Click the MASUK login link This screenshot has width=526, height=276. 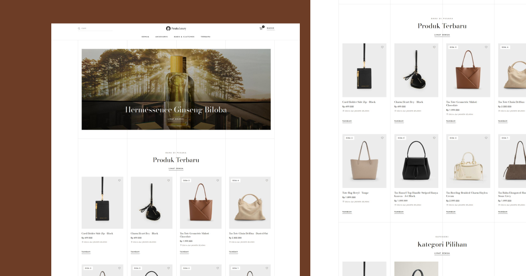270,28
